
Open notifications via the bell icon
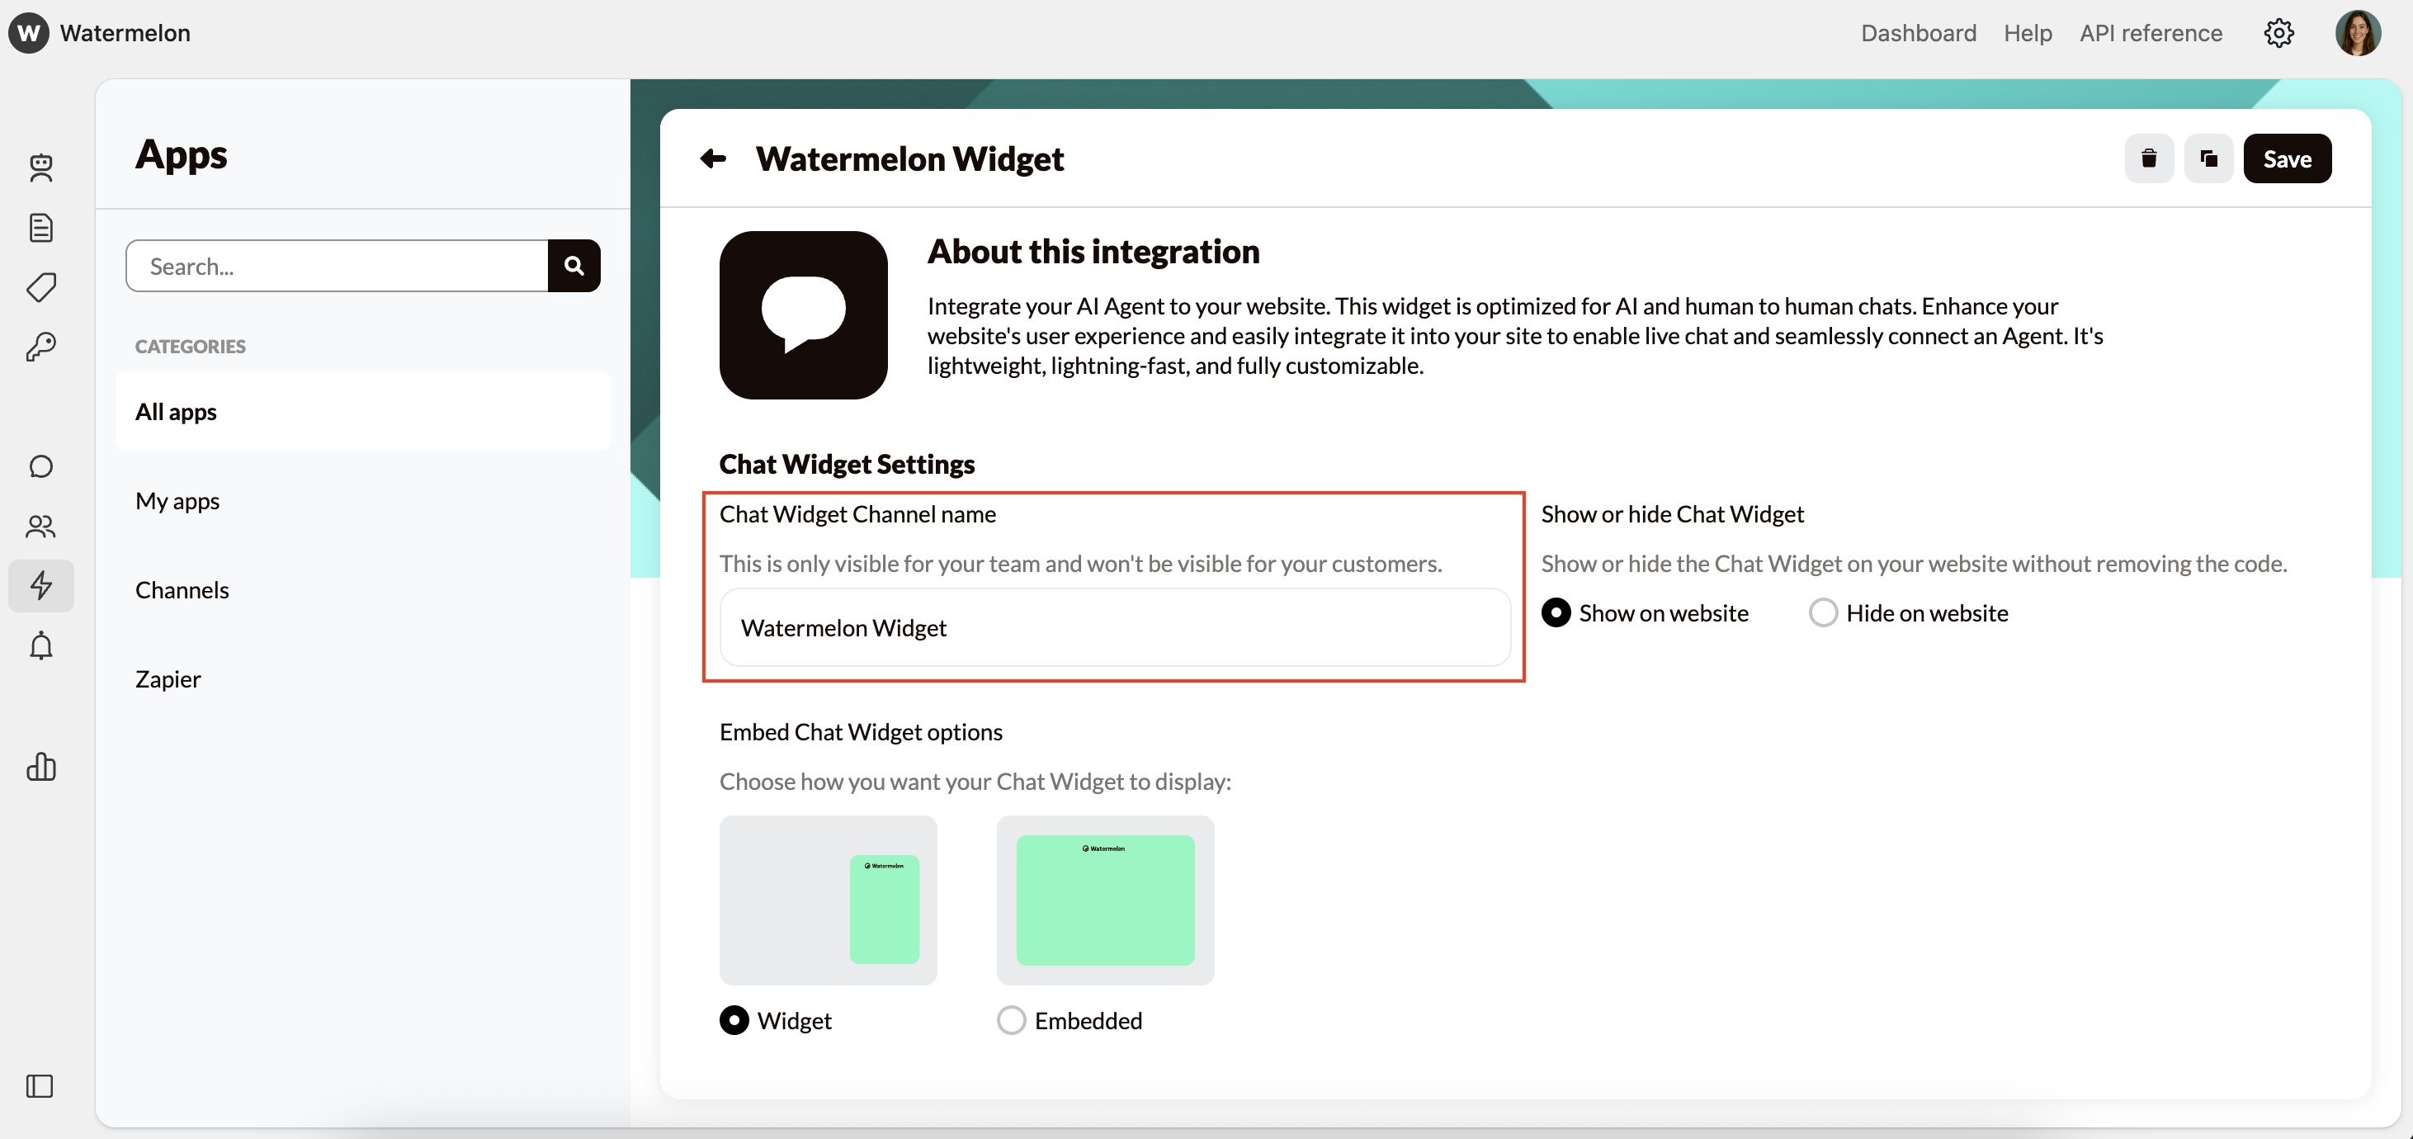[40, 645]
